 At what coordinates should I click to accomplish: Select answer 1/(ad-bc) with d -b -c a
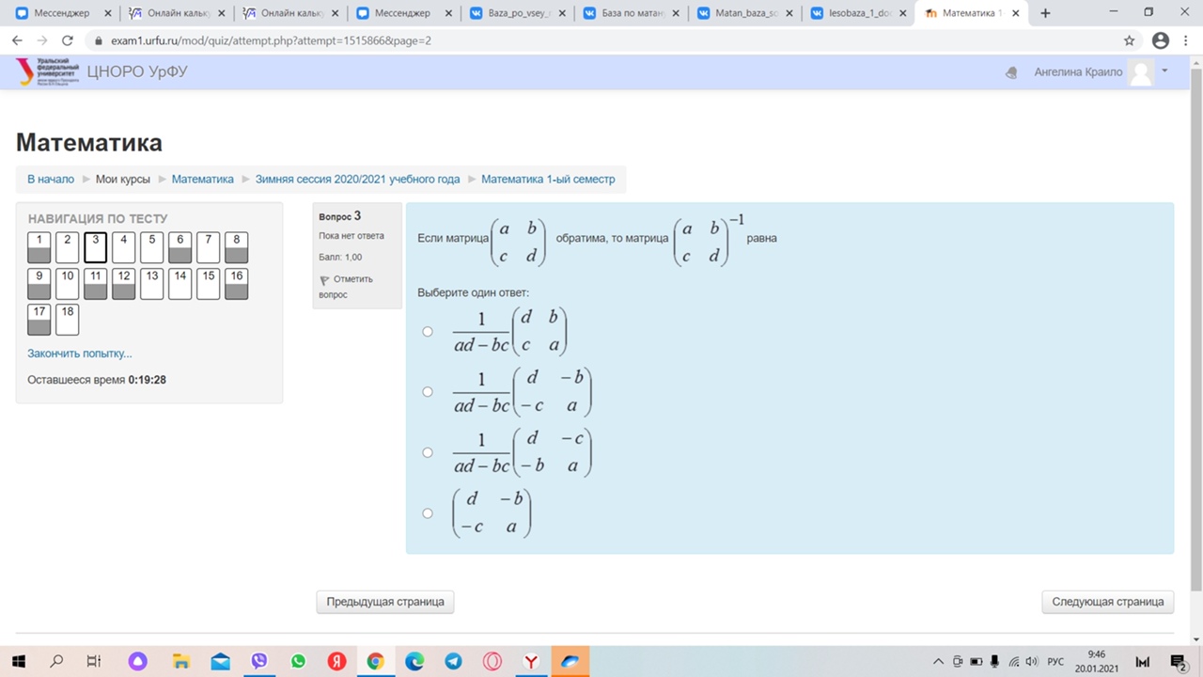(x=428, y=391)
